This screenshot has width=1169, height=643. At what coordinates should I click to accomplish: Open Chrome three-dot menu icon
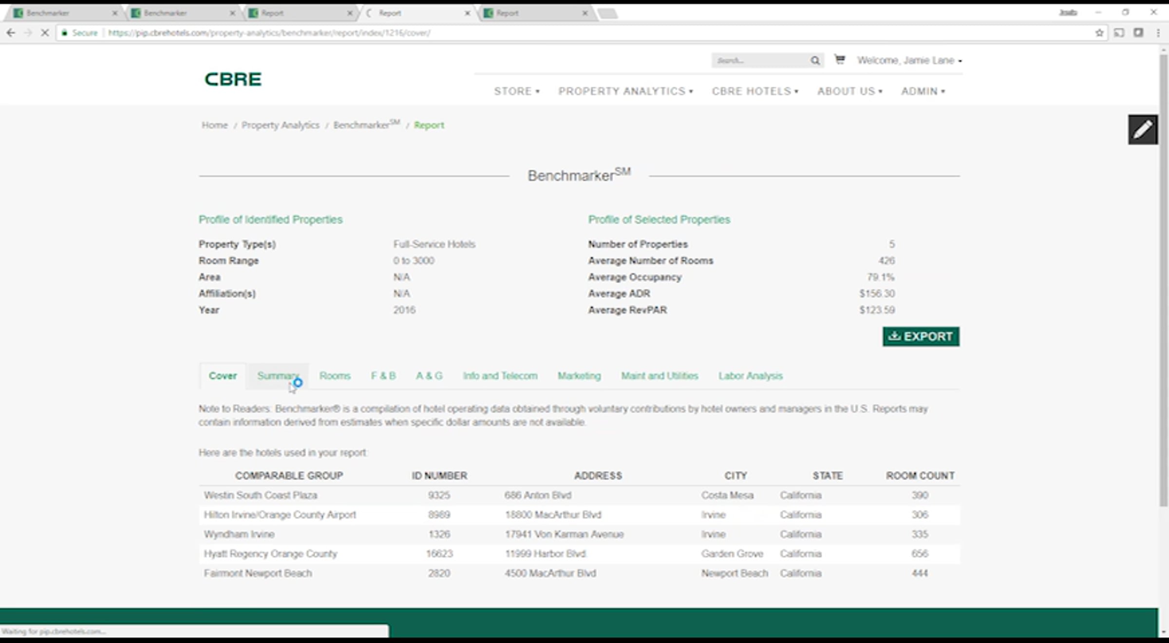point(1158,33)
